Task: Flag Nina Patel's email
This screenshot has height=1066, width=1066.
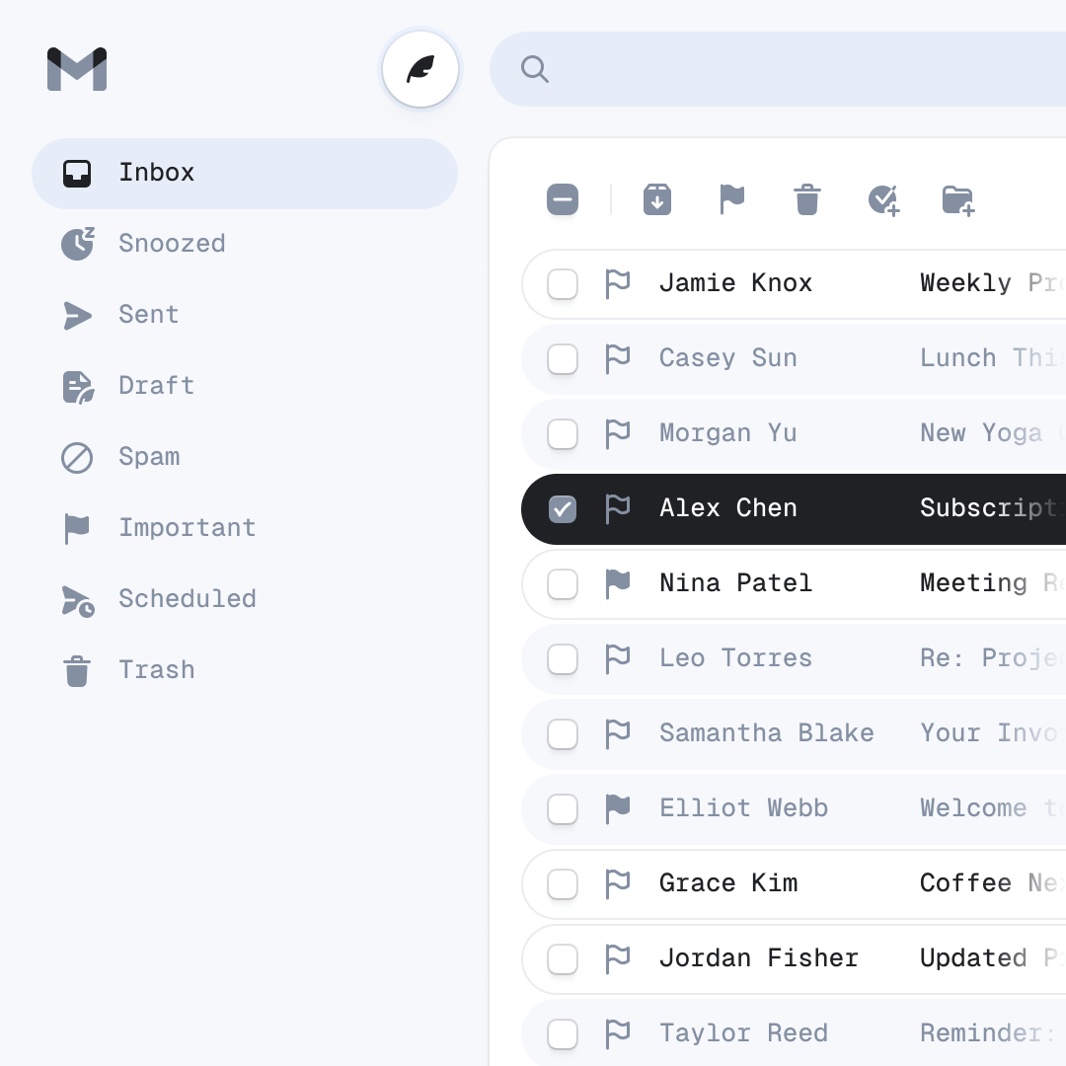Action: pyautogui.click(x=618, y=584)
